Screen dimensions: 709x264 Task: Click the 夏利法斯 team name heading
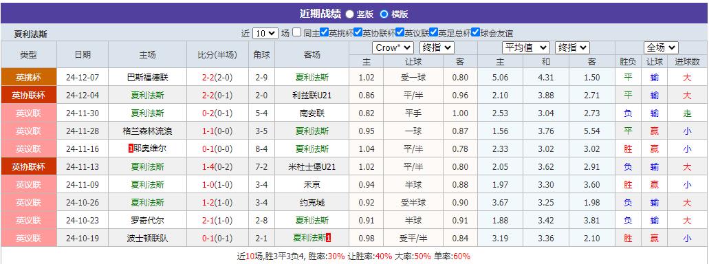[x=31, y=34]
